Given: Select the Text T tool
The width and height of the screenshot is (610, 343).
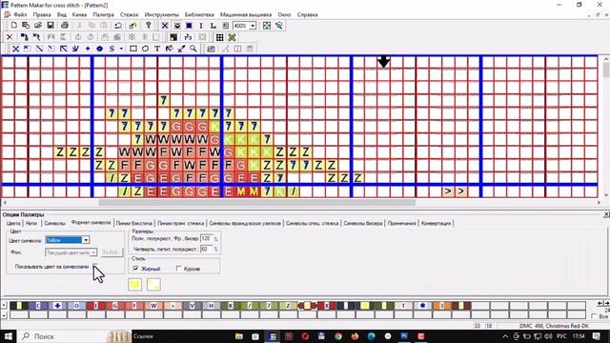Looking at the screenshot, I should [157, 49].
